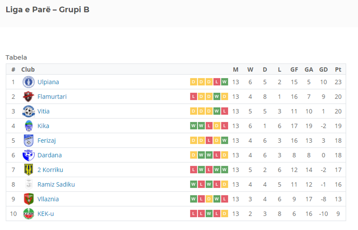Open the Ulpiana team link
Image resolution: width=358 pixels, height=230 pixels.
coord(48,82)
